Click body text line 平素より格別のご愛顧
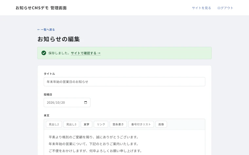This screenshot has width=249, height=155. (93, 137)
